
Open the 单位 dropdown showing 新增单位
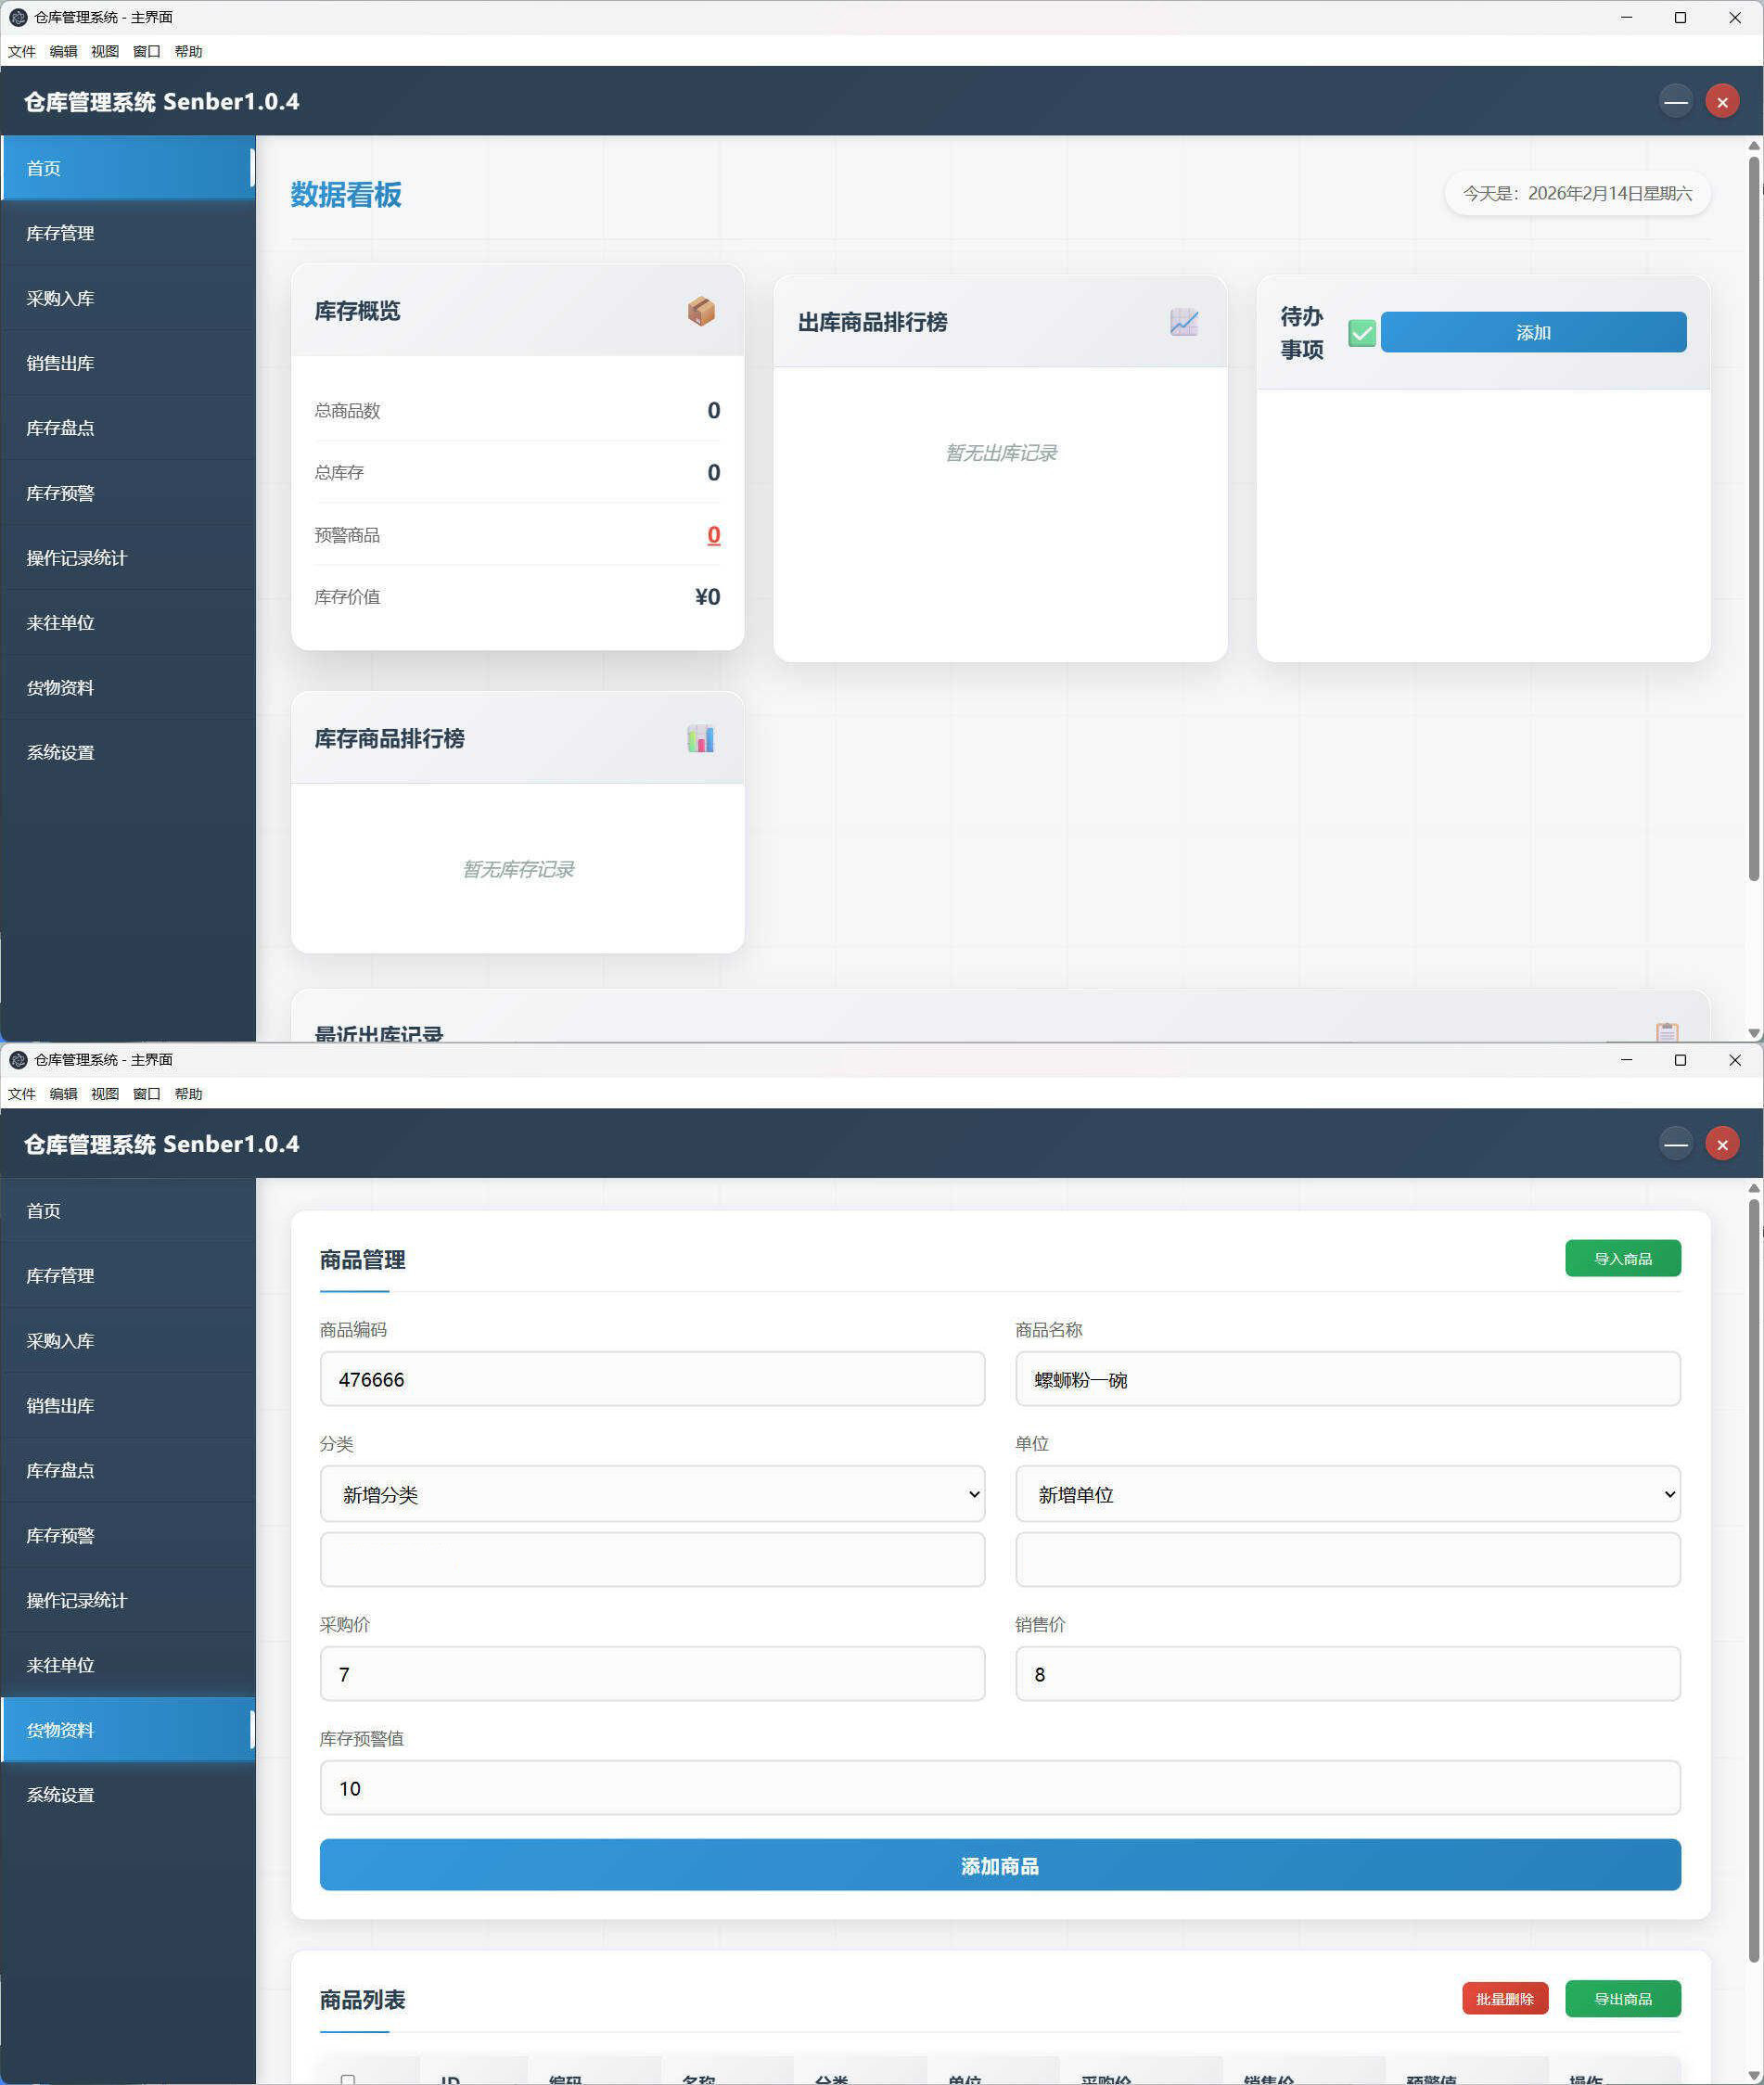coord(1347,1494)
